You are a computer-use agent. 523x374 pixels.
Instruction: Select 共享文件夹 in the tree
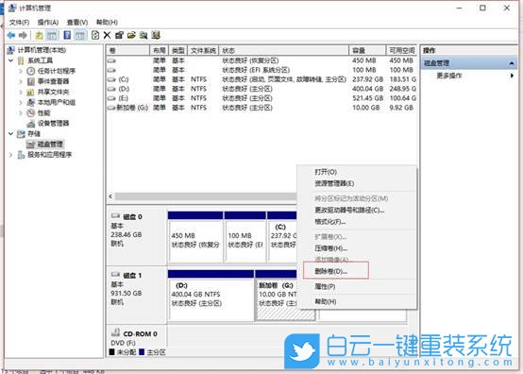click(x=53, y=92)
